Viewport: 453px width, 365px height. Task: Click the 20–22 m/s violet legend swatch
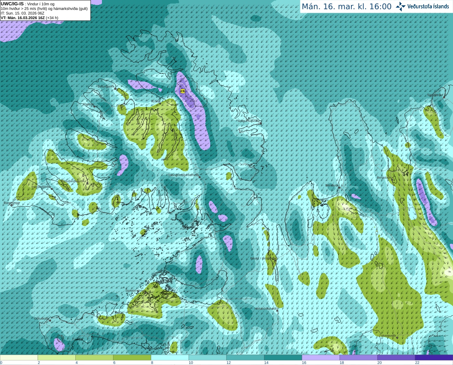(396, 358)
